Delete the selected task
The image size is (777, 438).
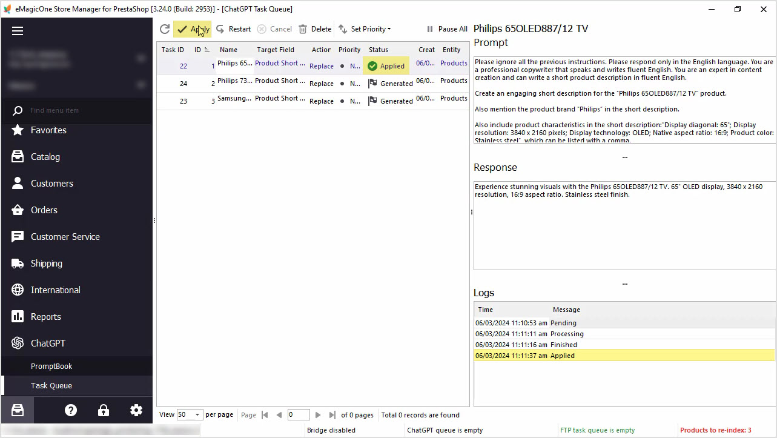point(315,29)
